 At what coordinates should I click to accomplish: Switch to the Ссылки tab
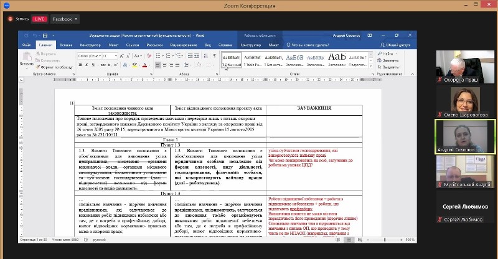point(133,45)
